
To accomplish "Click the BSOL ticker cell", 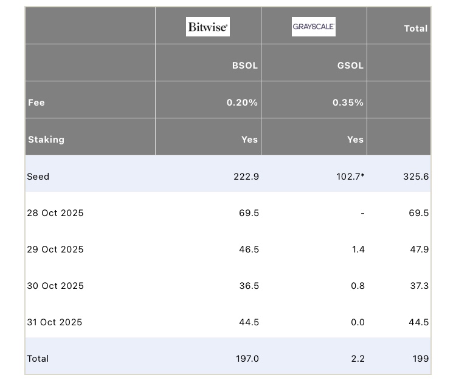I will point(245,66).
